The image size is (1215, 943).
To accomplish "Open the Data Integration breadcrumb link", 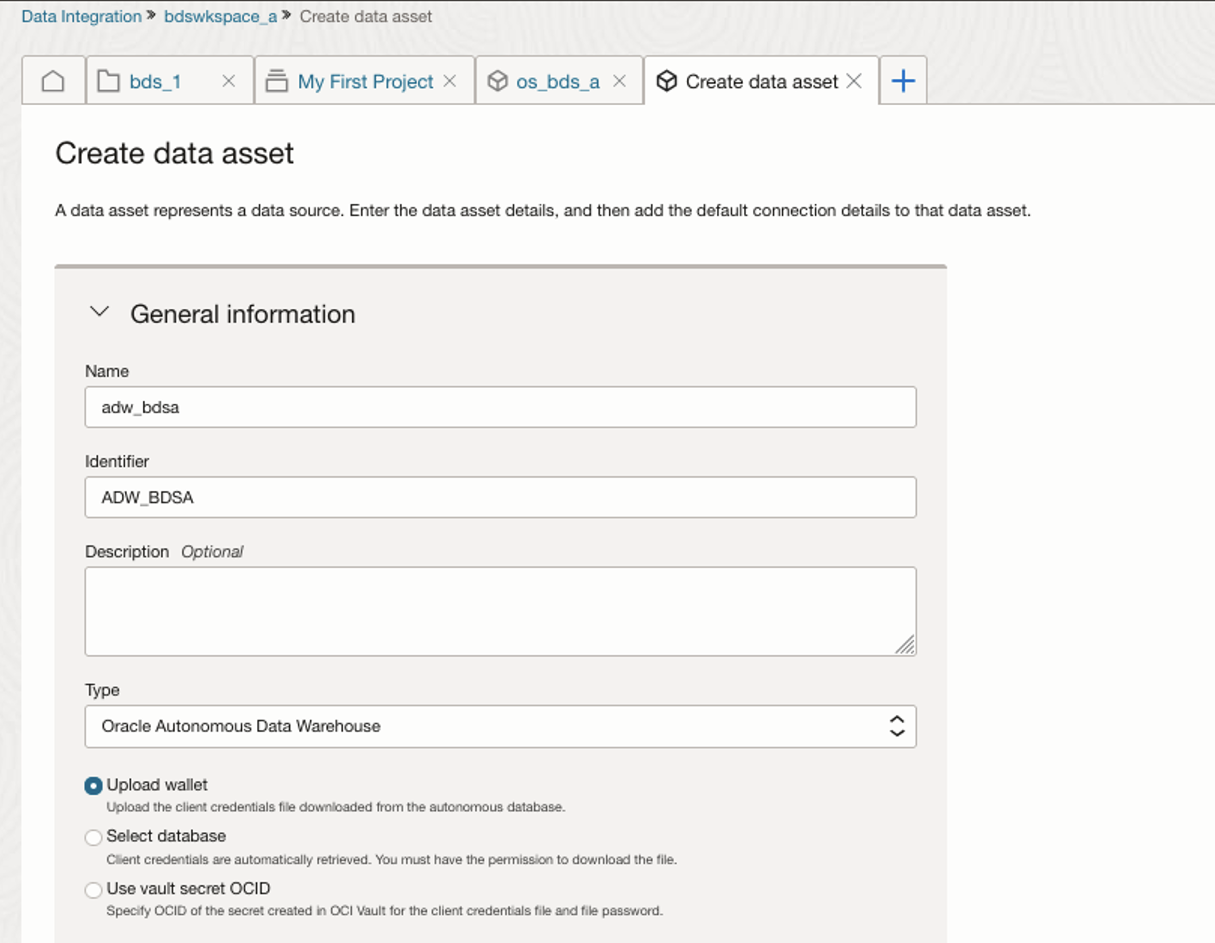I will point(82,16).
